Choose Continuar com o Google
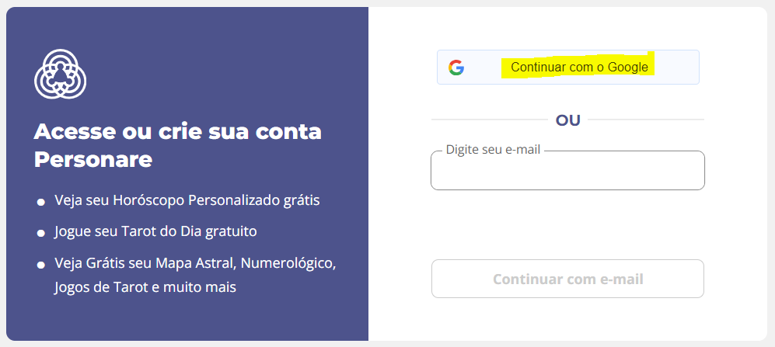This screenshot has width=775, height=347. pos(568,67)
